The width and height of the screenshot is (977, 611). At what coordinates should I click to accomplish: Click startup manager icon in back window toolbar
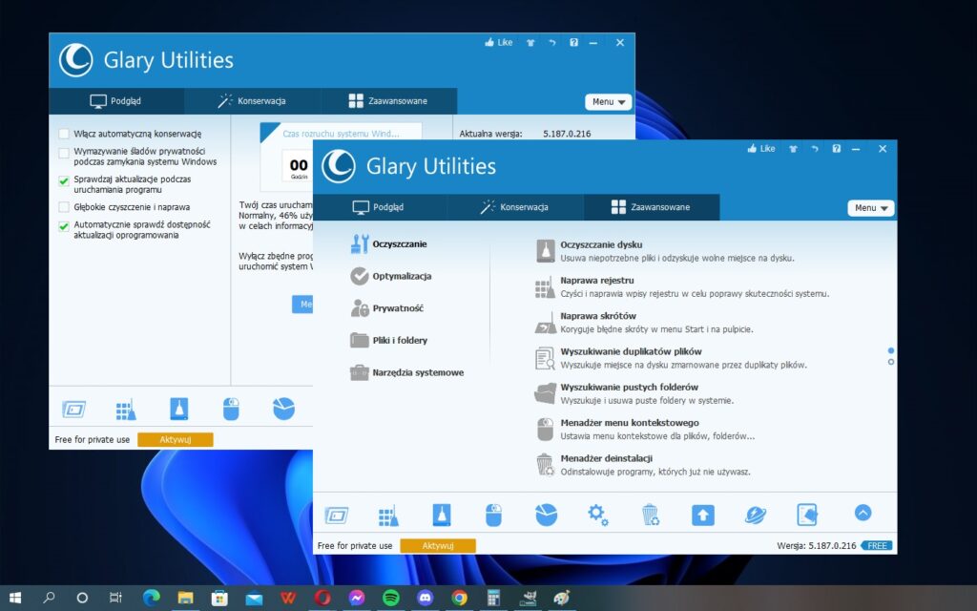click(x=73, y=409)
